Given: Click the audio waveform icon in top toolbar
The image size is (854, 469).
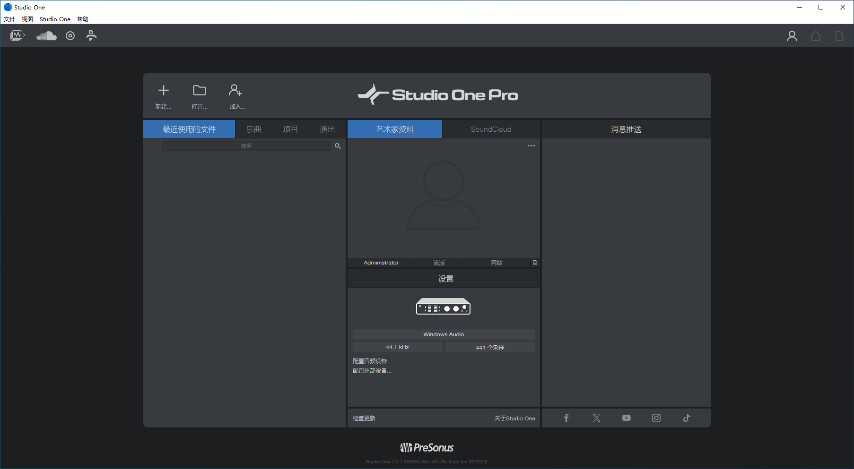Looking at the screenshot, I should click(17, 35).
